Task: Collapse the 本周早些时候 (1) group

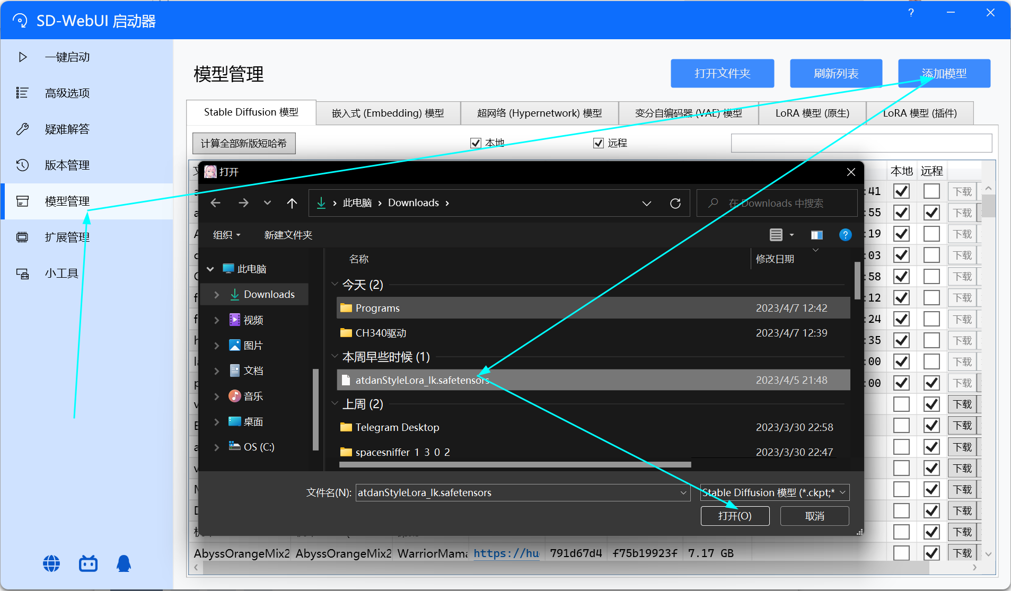Action: click(335, 356)
